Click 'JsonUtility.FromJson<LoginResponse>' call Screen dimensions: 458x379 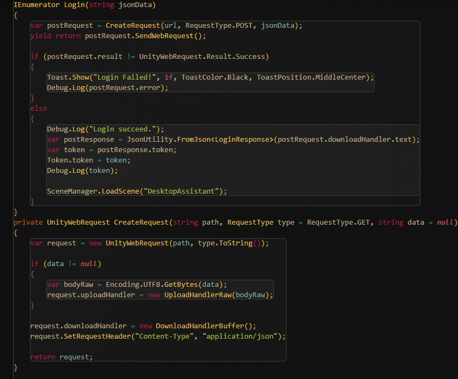[200, 140]
